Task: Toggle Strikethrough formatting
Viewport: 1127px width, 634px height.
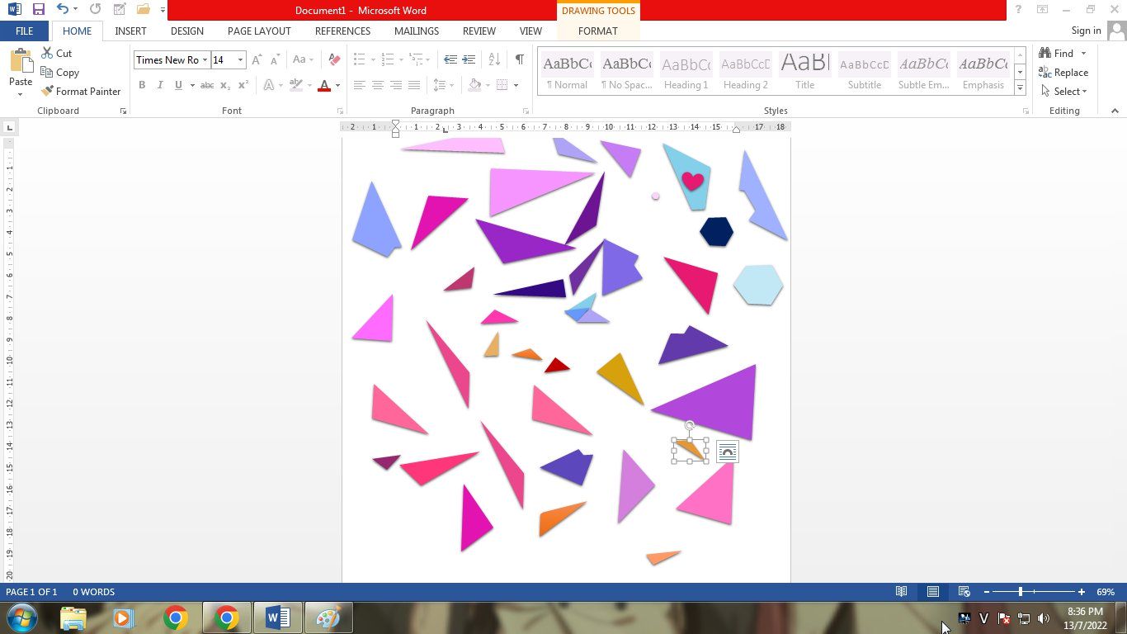Action: (207, 85)
